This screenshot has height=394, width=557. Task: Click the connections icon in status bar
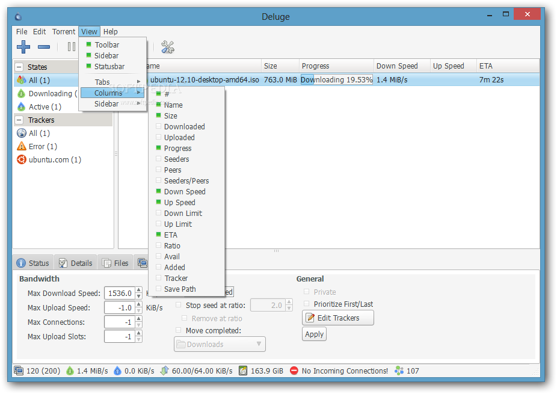[19, 371]
